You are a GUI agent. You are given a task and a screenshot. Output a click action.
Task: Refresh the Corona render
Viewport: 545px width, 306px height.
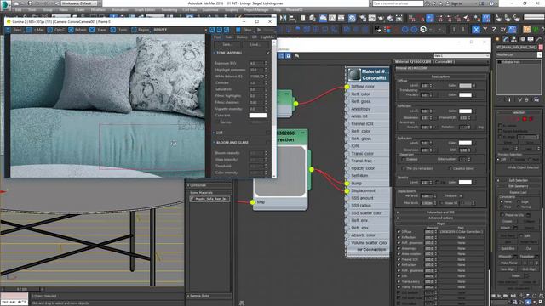pyautogui.click(x=77, y=31)
